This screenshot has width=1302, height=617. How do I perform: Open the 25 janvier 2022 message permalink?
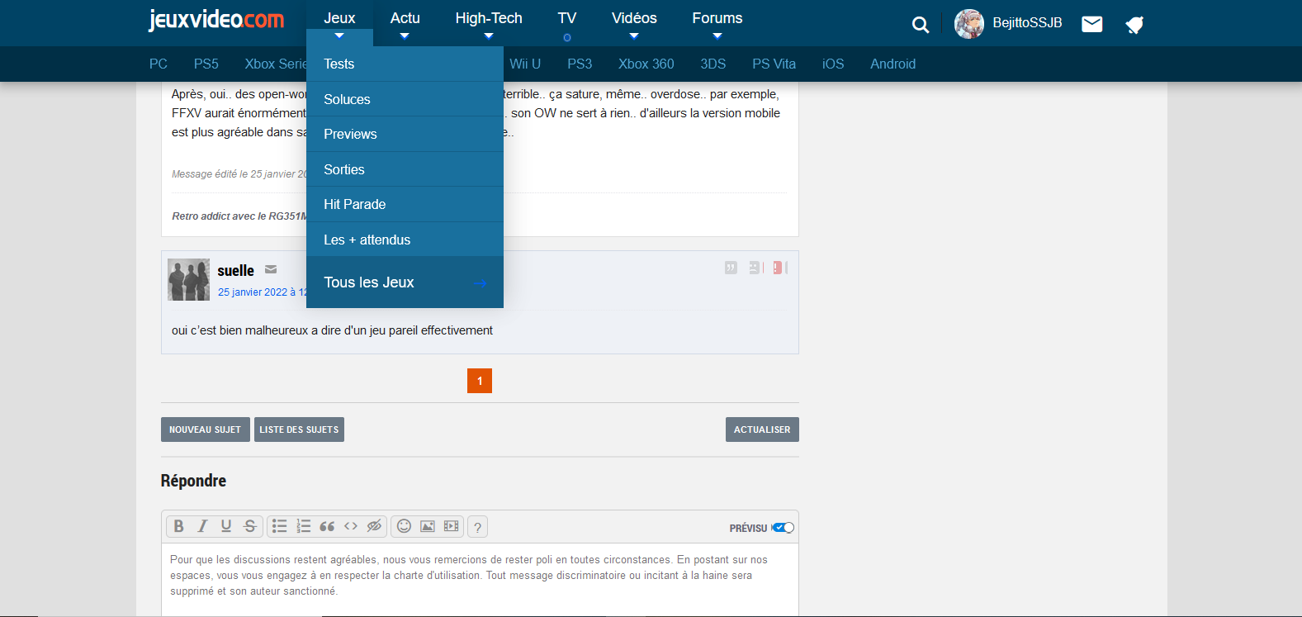click(x=263, y=292)
